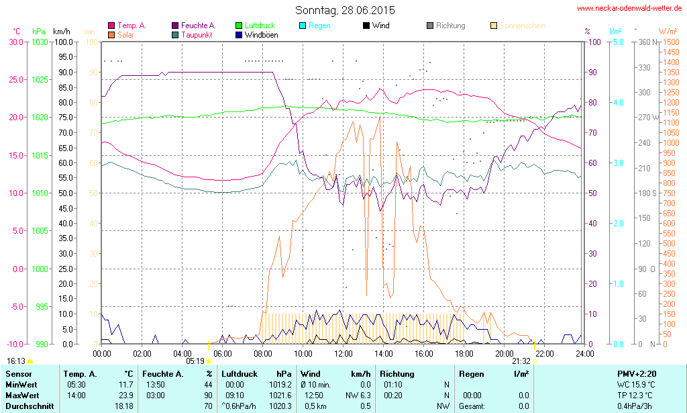Click the W/m² axis unit label
The height and width of the screenshot is (413, 687).
pyautogui.click(x=667, y=32)
